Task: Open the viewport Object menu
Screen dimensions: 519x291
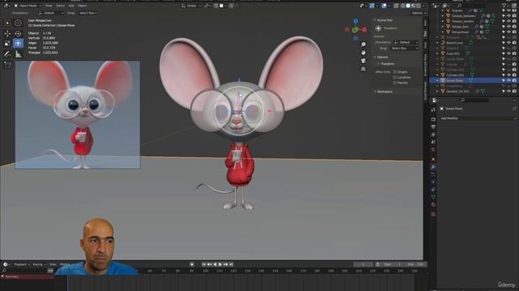Action: point(82,6)
